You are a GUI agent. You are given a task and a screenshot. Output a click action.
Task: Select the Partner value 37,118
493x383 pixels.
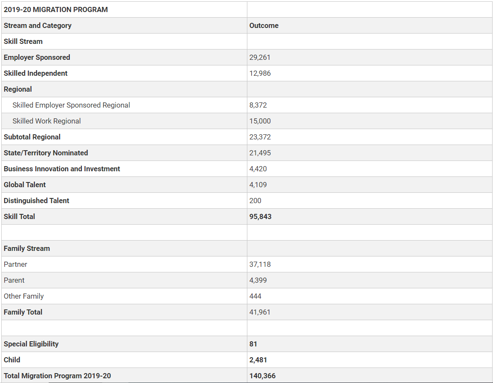tap(260, 264)
